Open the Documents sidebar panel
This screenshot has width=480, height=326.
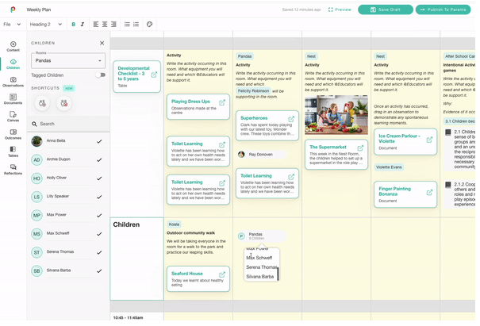[13, 99]
